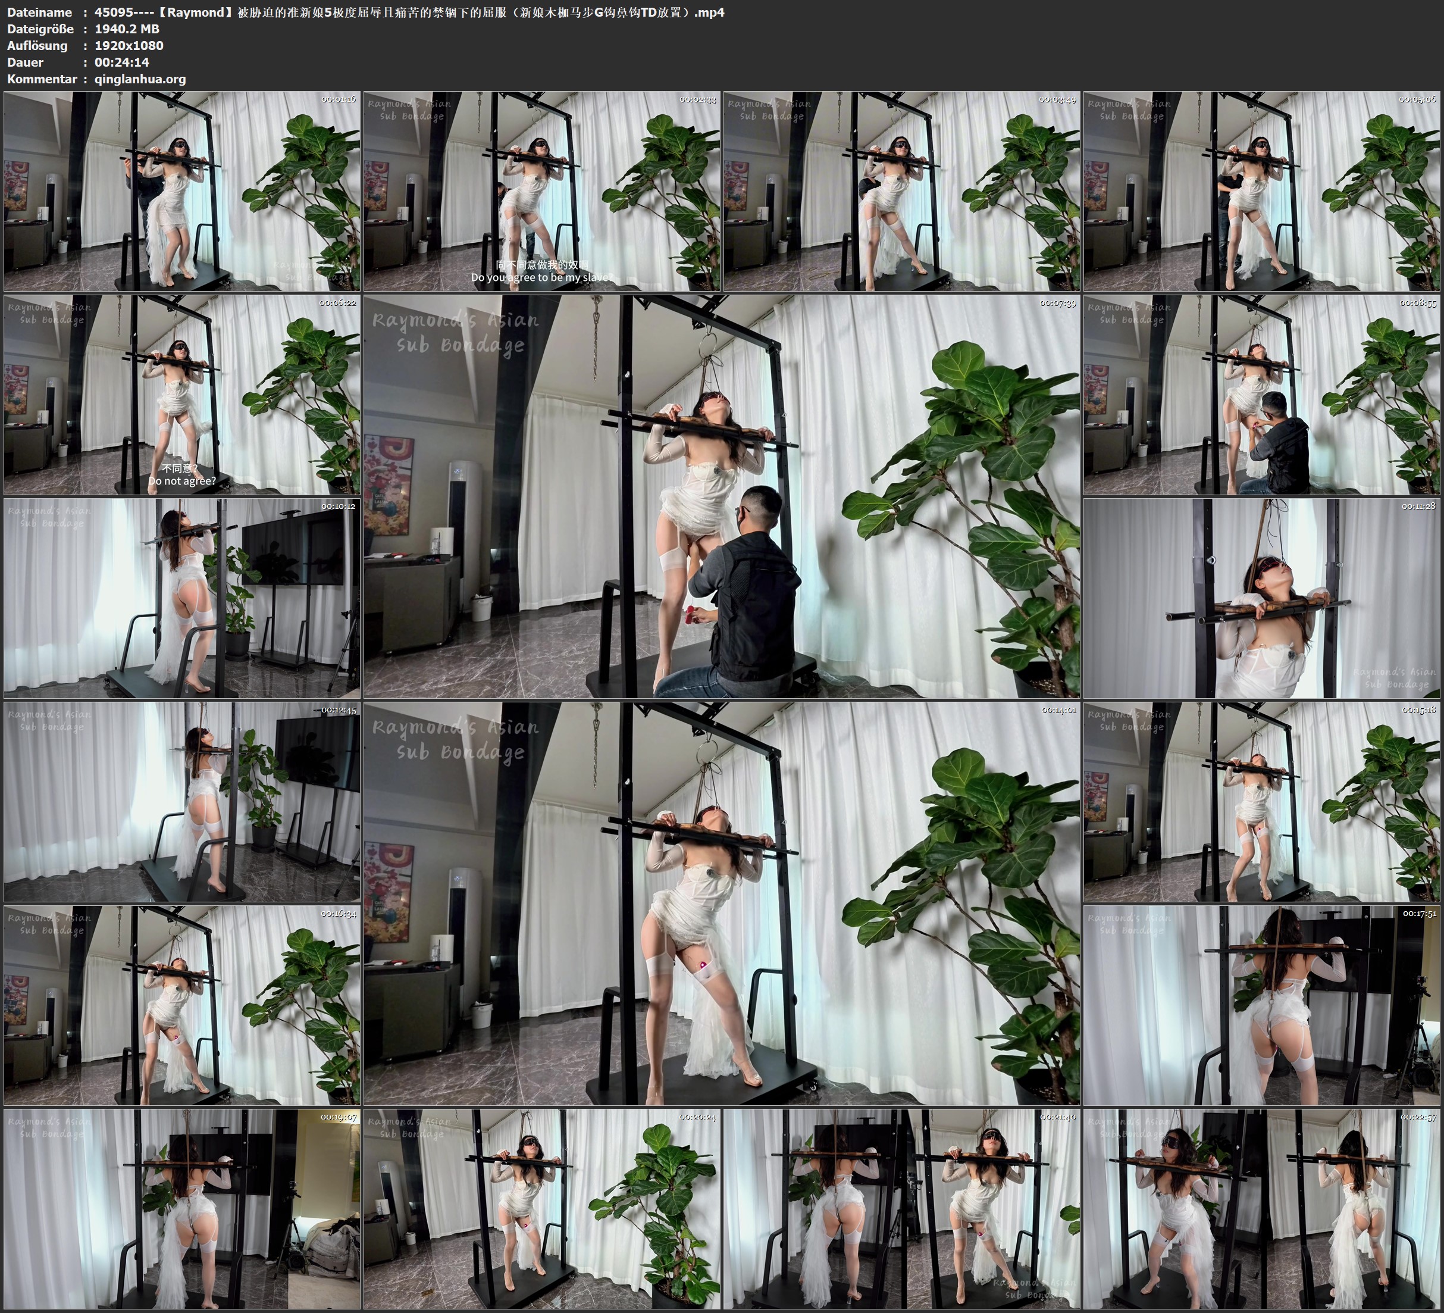The height and width of the screenshot is (1313, 1444).
Task: Select the large thumbnail timestamped 00:07:39
Action: click(x=721, y=496)
